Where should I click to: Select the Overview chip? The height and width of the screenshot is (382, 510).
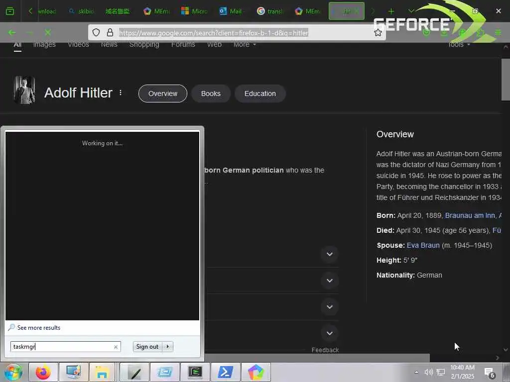(x=163, y=94)
